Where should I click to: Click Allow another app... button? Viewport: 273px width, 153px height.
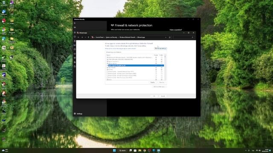(159, 87)
